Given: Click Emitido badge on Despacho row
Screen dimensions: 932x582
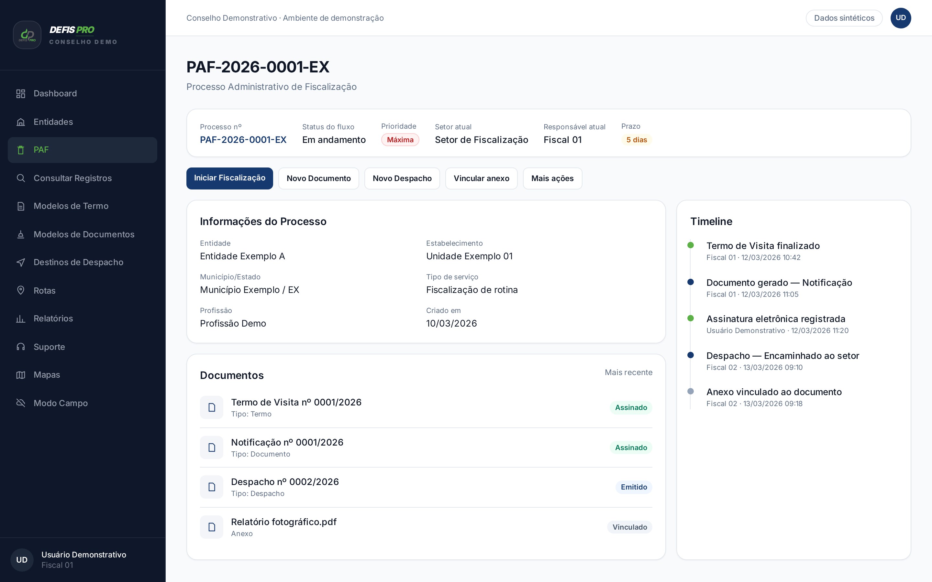Looking at the screenshot, I should [x=634, y=487].
